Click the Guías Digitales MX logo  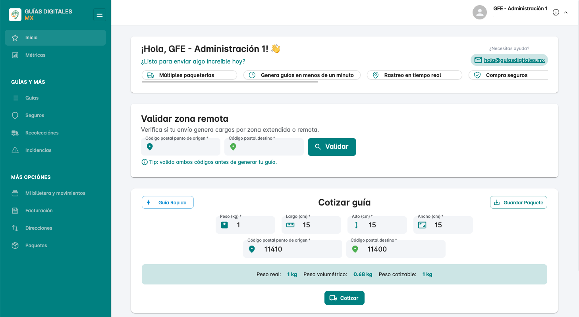15,15
